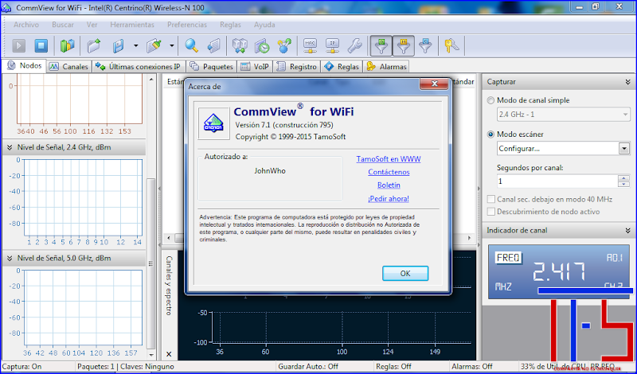Close the Acerca de dialog
Screen dimensions: 637x374
tap(434, 84)
